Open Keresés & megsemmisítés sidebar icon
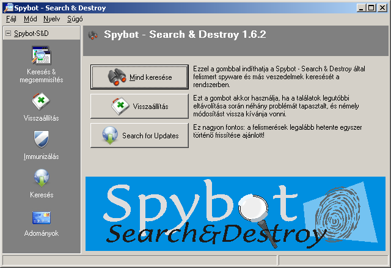This screenshot has height=268, width=391. point(42,55)
